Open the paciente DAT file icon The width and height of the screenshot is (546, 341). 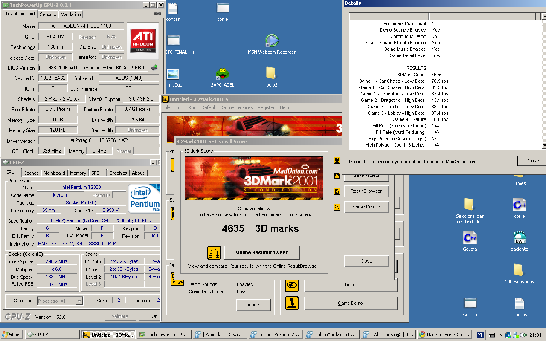click(519, 241)
